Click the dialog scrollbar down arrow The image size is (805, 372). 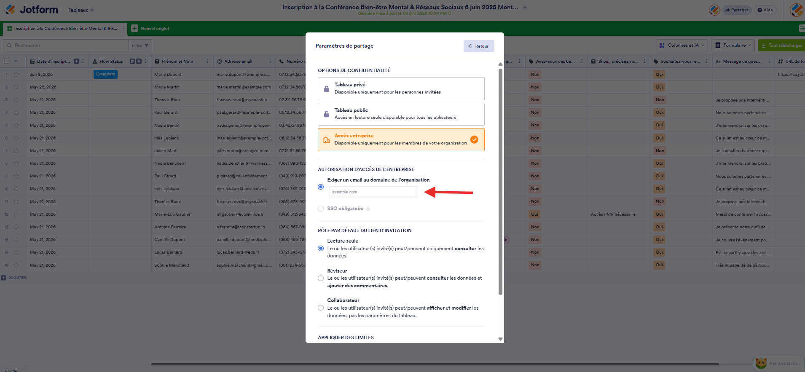tap(500, 339)
